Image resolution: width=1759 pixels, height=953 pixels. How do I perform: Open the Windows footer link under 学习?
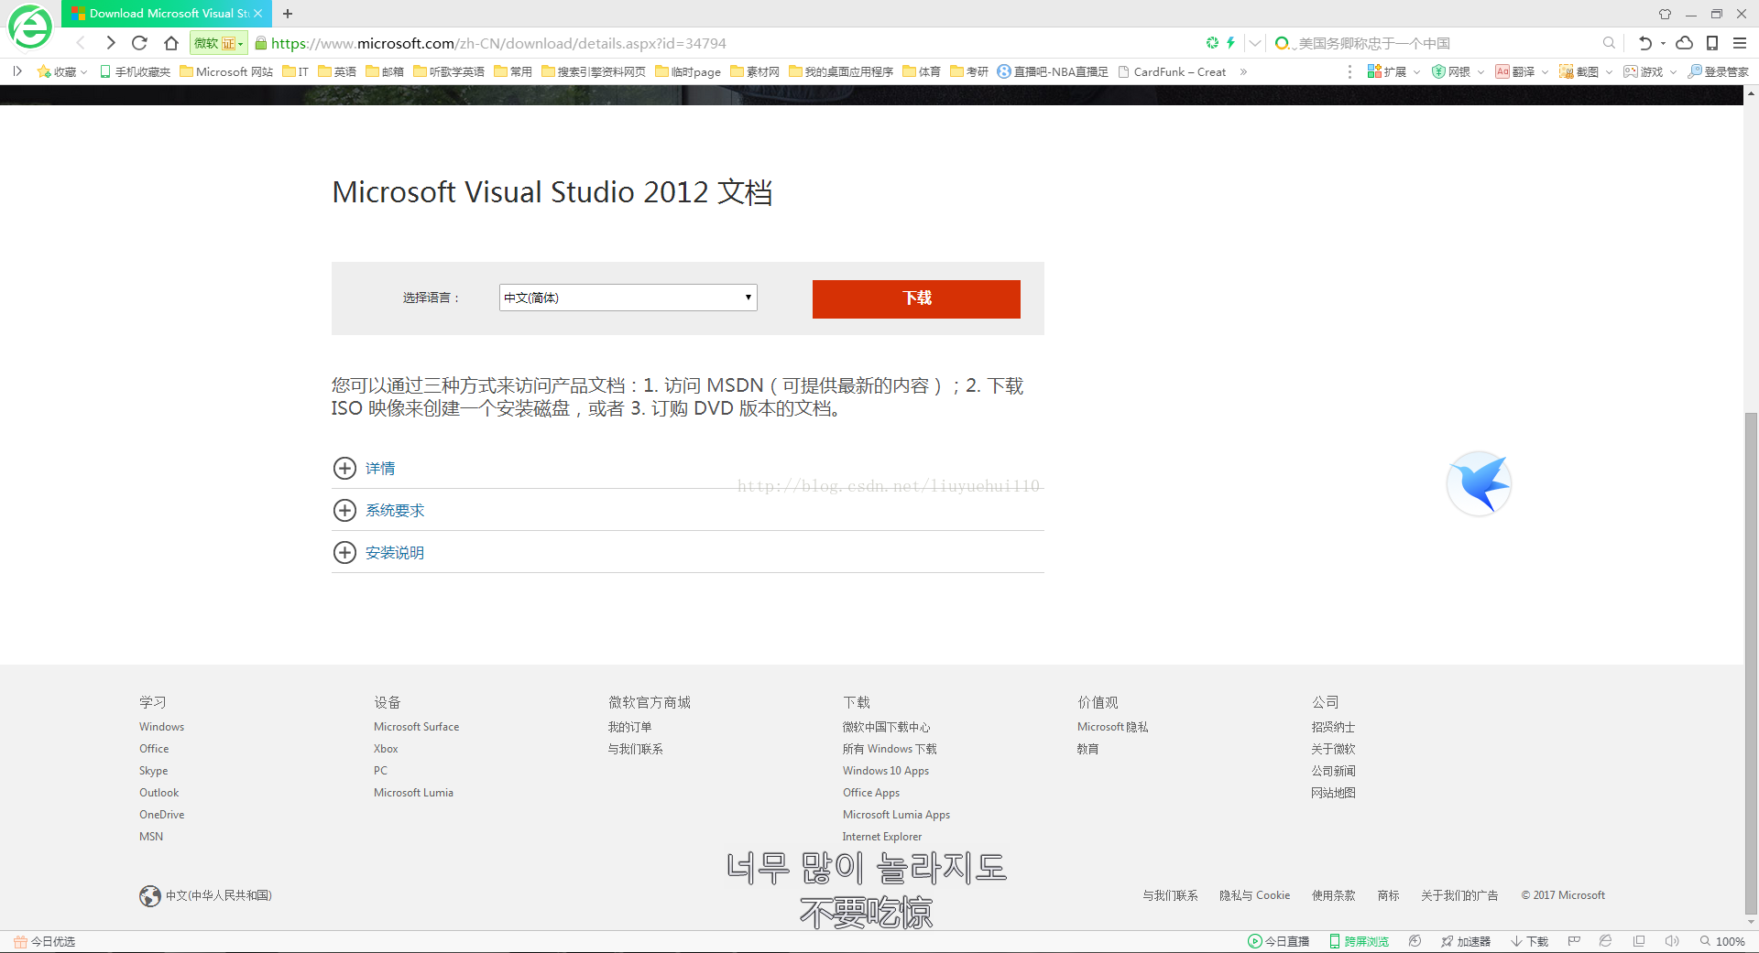click(161, 727)
